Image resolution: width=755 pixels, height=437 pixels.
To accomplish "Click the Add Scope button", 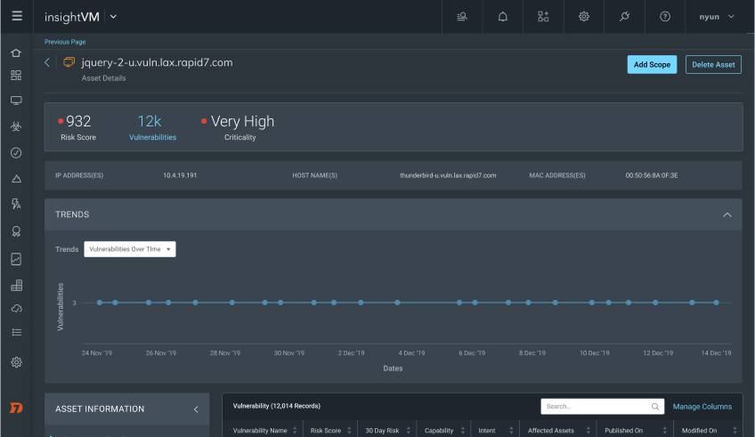I will pyautogui.click(x=652, y=64).
